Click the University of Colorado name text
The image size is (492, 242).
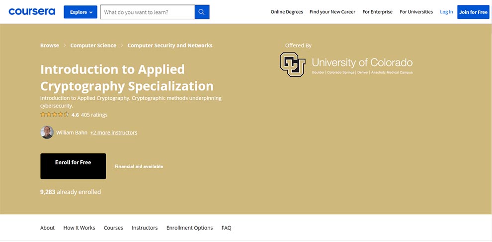pyautogui.click(x=362, y=62)
